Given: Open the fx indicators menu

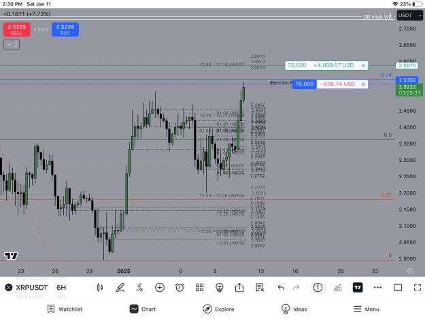Looking at the screenshot, I should (x=139, y=287).
